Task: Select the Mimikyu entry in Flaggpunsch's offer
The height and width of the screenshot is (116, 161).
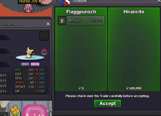Action: pos(81,20)
